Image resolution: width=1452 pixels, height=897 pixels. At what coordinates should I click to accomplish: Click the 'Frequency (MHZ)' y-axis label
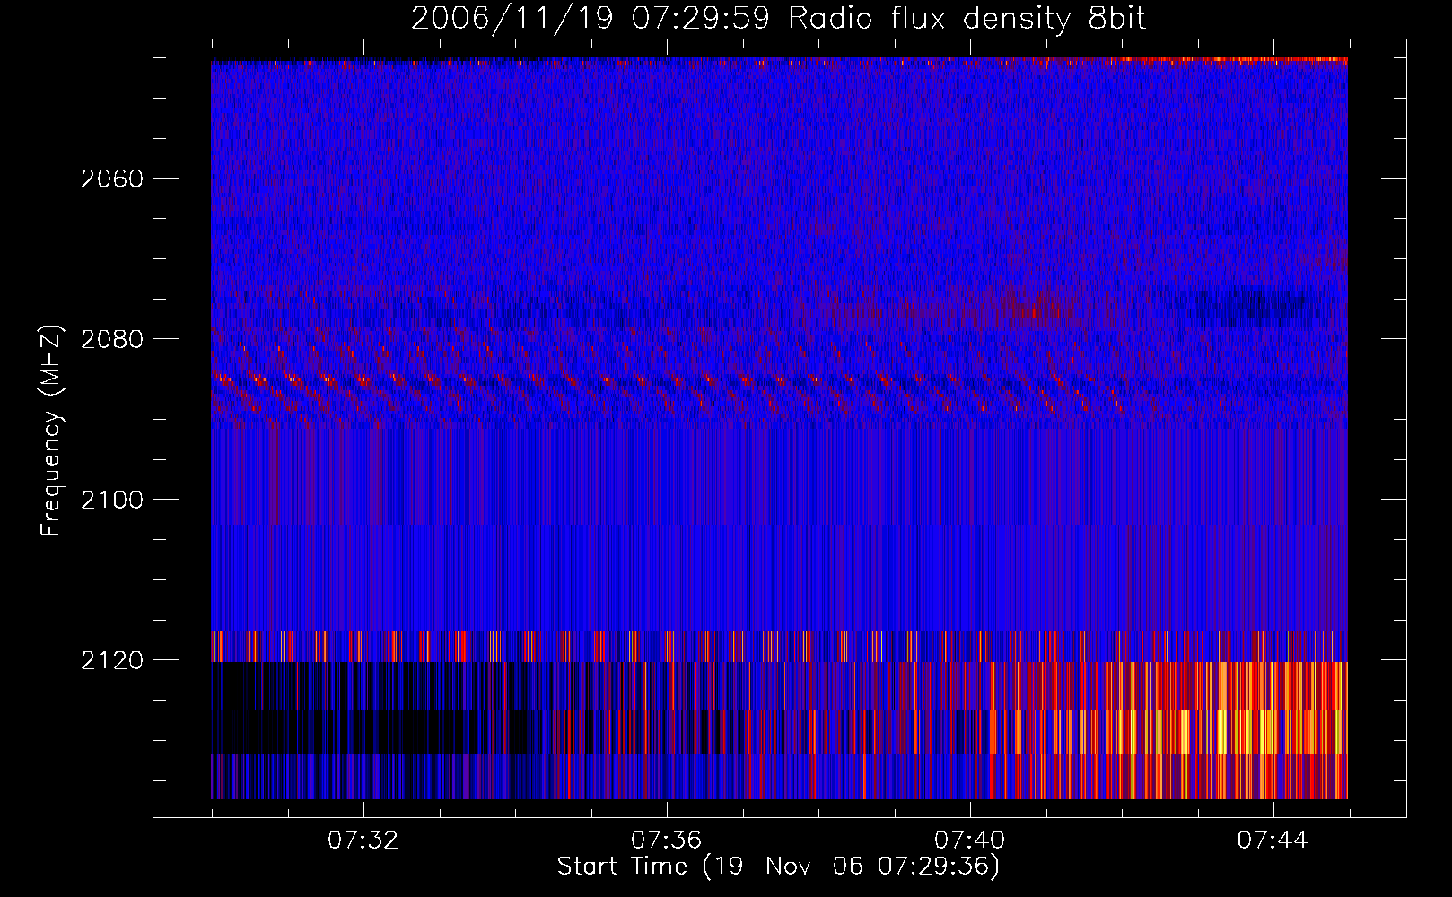(51, 431)
